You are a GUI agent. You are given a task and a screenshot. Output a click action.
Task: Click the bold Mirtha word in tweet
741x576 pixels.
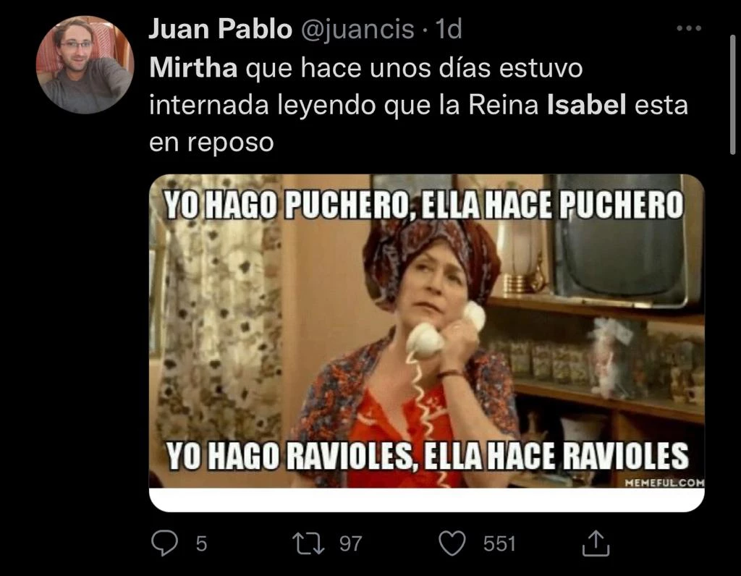(193, 67)
